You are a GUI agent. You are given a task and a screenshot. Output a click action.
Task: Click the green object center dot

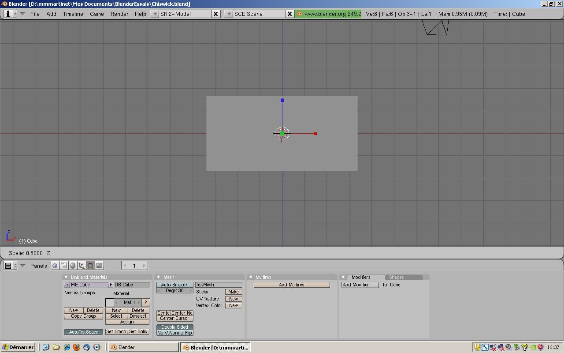(282, 133)
